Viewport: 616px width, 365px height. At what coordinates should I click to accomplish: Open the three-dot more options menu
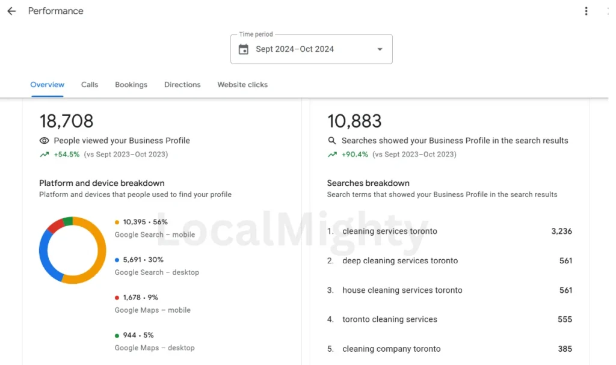586,11
